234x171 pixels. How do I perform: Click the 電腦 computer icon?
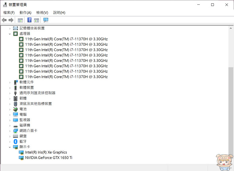(15, 115)
